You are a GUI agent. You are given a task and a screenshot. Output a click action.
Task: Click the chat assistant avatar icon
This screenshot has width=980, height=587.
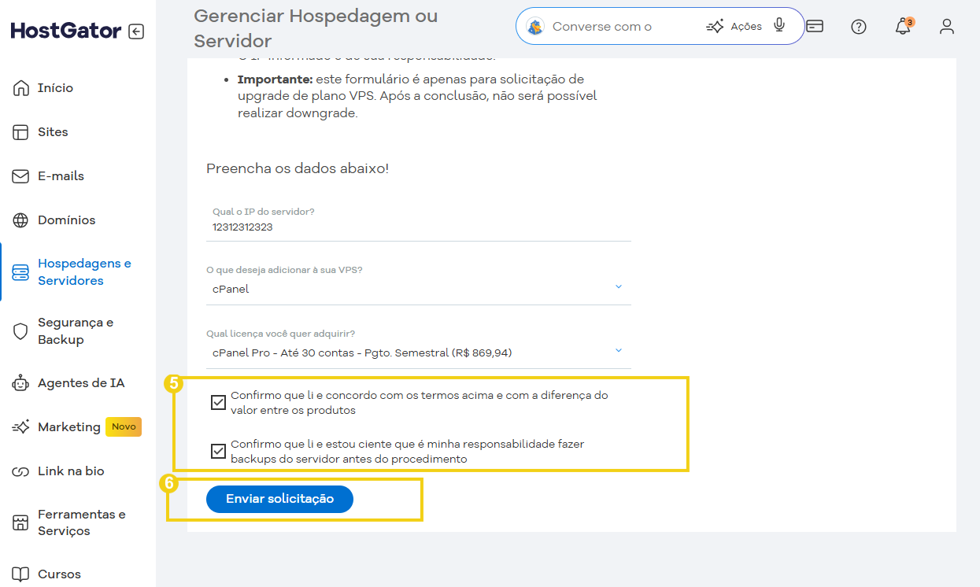pos(535,27)
